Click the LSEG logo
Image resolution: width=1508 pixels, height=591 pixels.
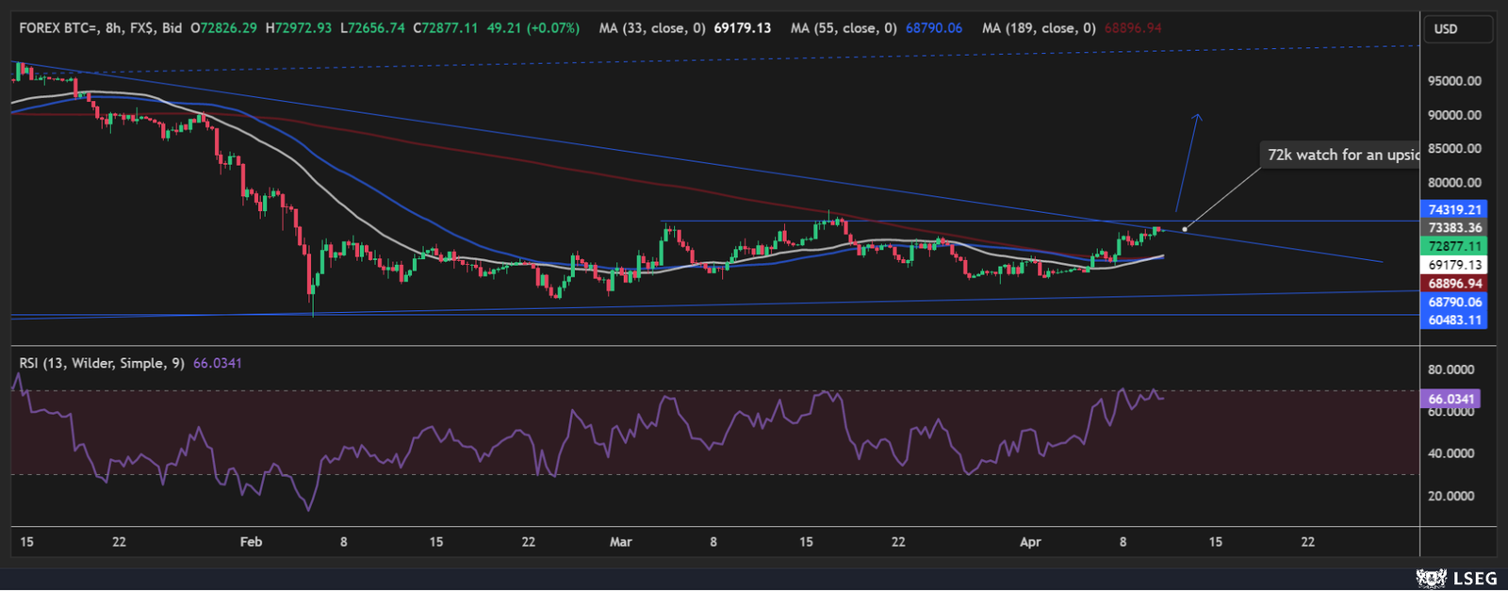point(1455,578)
